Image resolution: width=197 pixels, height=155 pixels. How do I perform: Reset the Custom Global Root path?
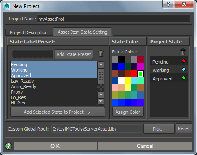tap(184, 128)
